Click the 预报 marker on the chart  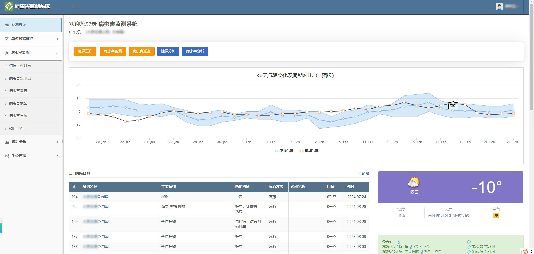click(453, 105)
